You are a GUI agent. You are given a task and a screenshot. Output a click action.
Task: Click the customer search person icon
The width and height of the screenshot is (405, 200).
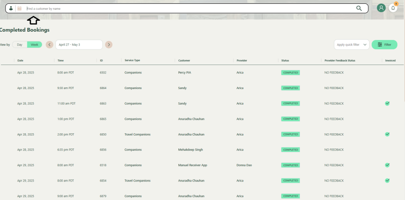point(11,8)
